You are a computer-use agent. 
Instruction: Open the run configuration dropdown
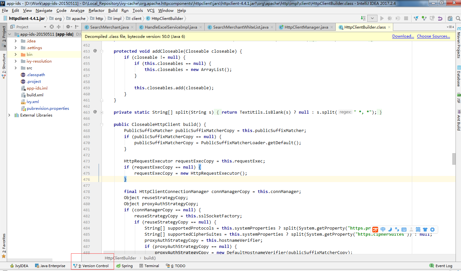[x=372, y=18]
